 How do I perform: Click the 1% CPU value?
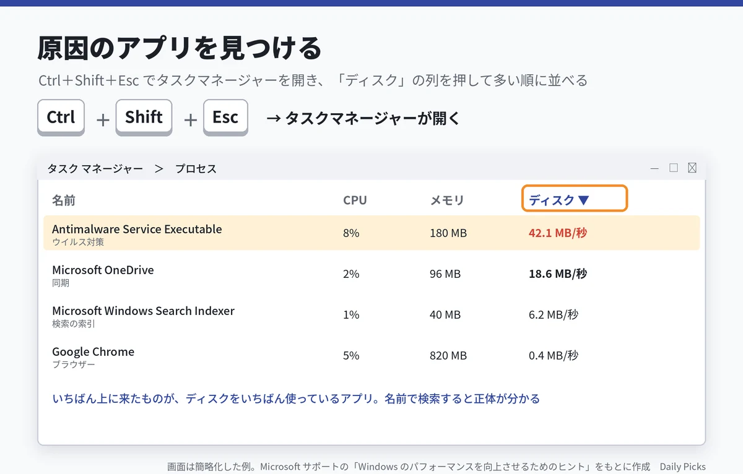(351, 315)
